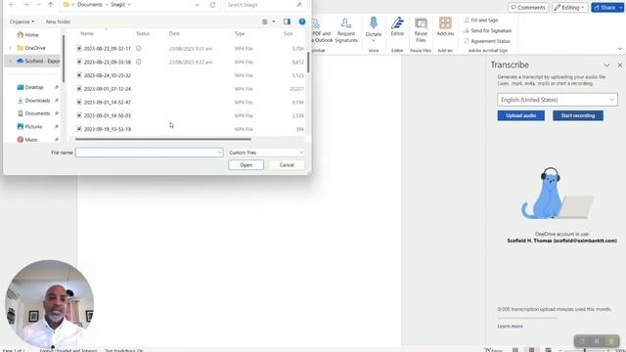Open the Editor tool in ribbon

397,26
